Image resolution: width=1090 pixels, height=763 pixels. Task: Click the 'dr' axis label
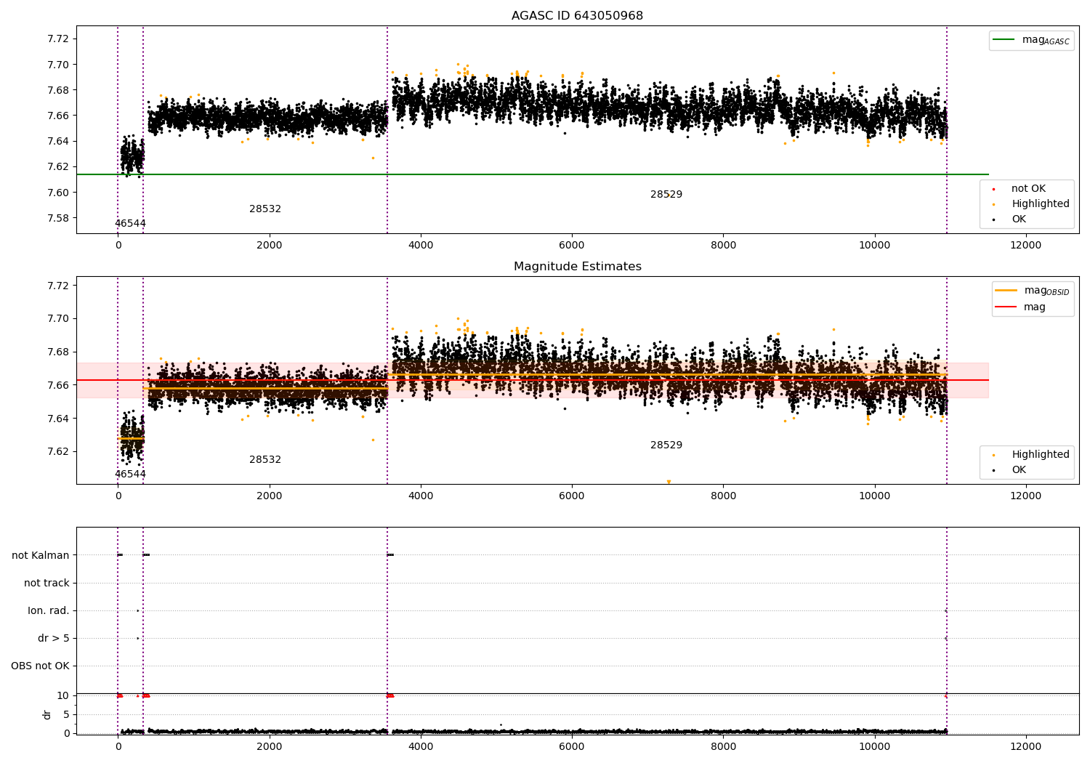pyautogui.click(x=47, y=714)
